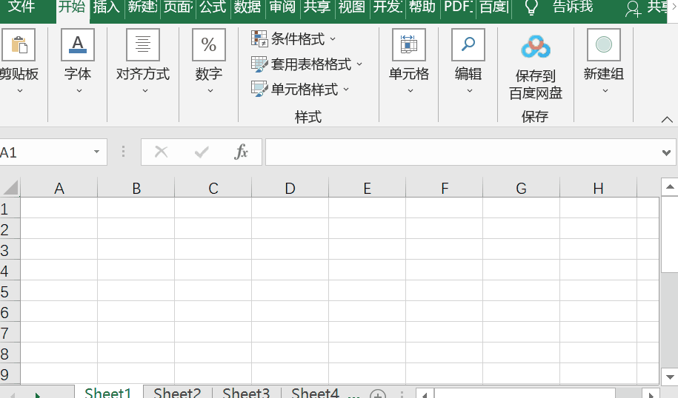Click the New Group (新建组) circle icon
Image resolution: width=678 pixels, height=398 pixels.
[x=604, y=45]
